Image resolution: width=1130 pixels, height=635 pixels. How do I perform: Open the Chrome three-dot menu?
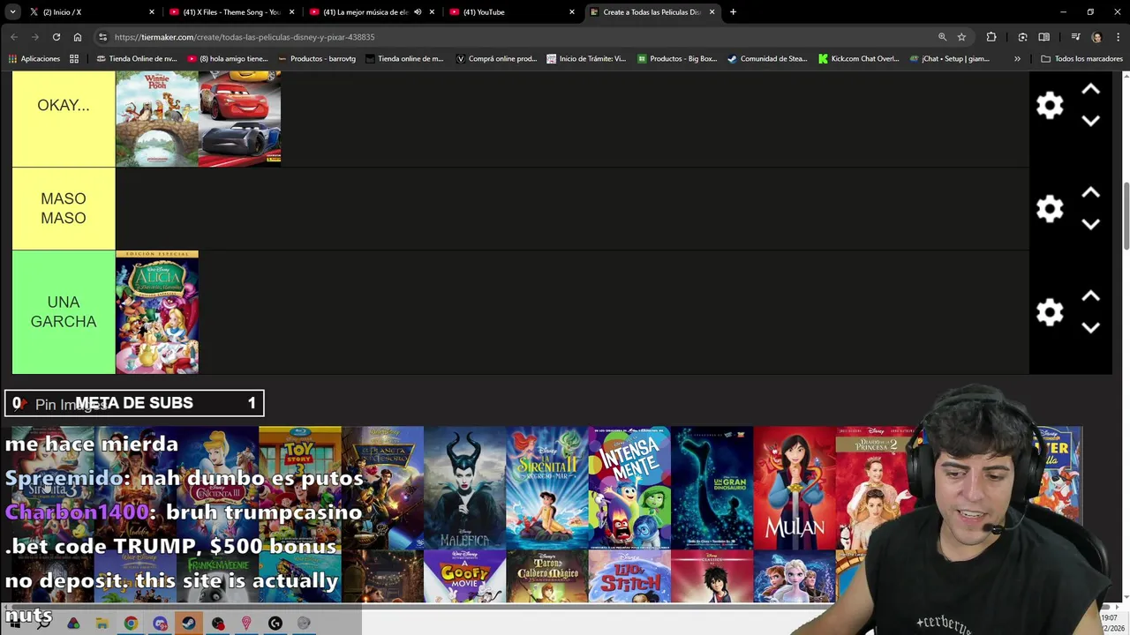1119,37
